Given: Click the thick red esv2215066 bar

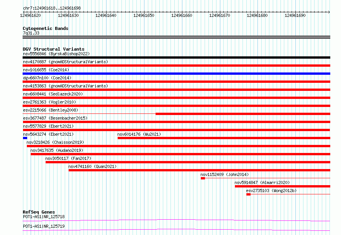Looking at the screenshot, I should click(243, 114).
